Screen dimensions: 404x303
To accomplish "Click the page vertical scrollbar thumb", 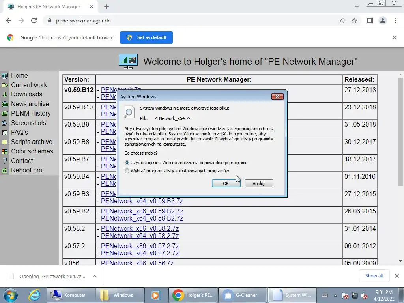I will tap(400, 131).
